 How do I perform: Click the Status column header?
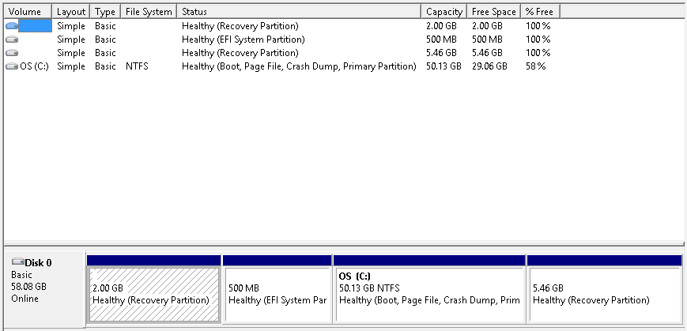300,11
